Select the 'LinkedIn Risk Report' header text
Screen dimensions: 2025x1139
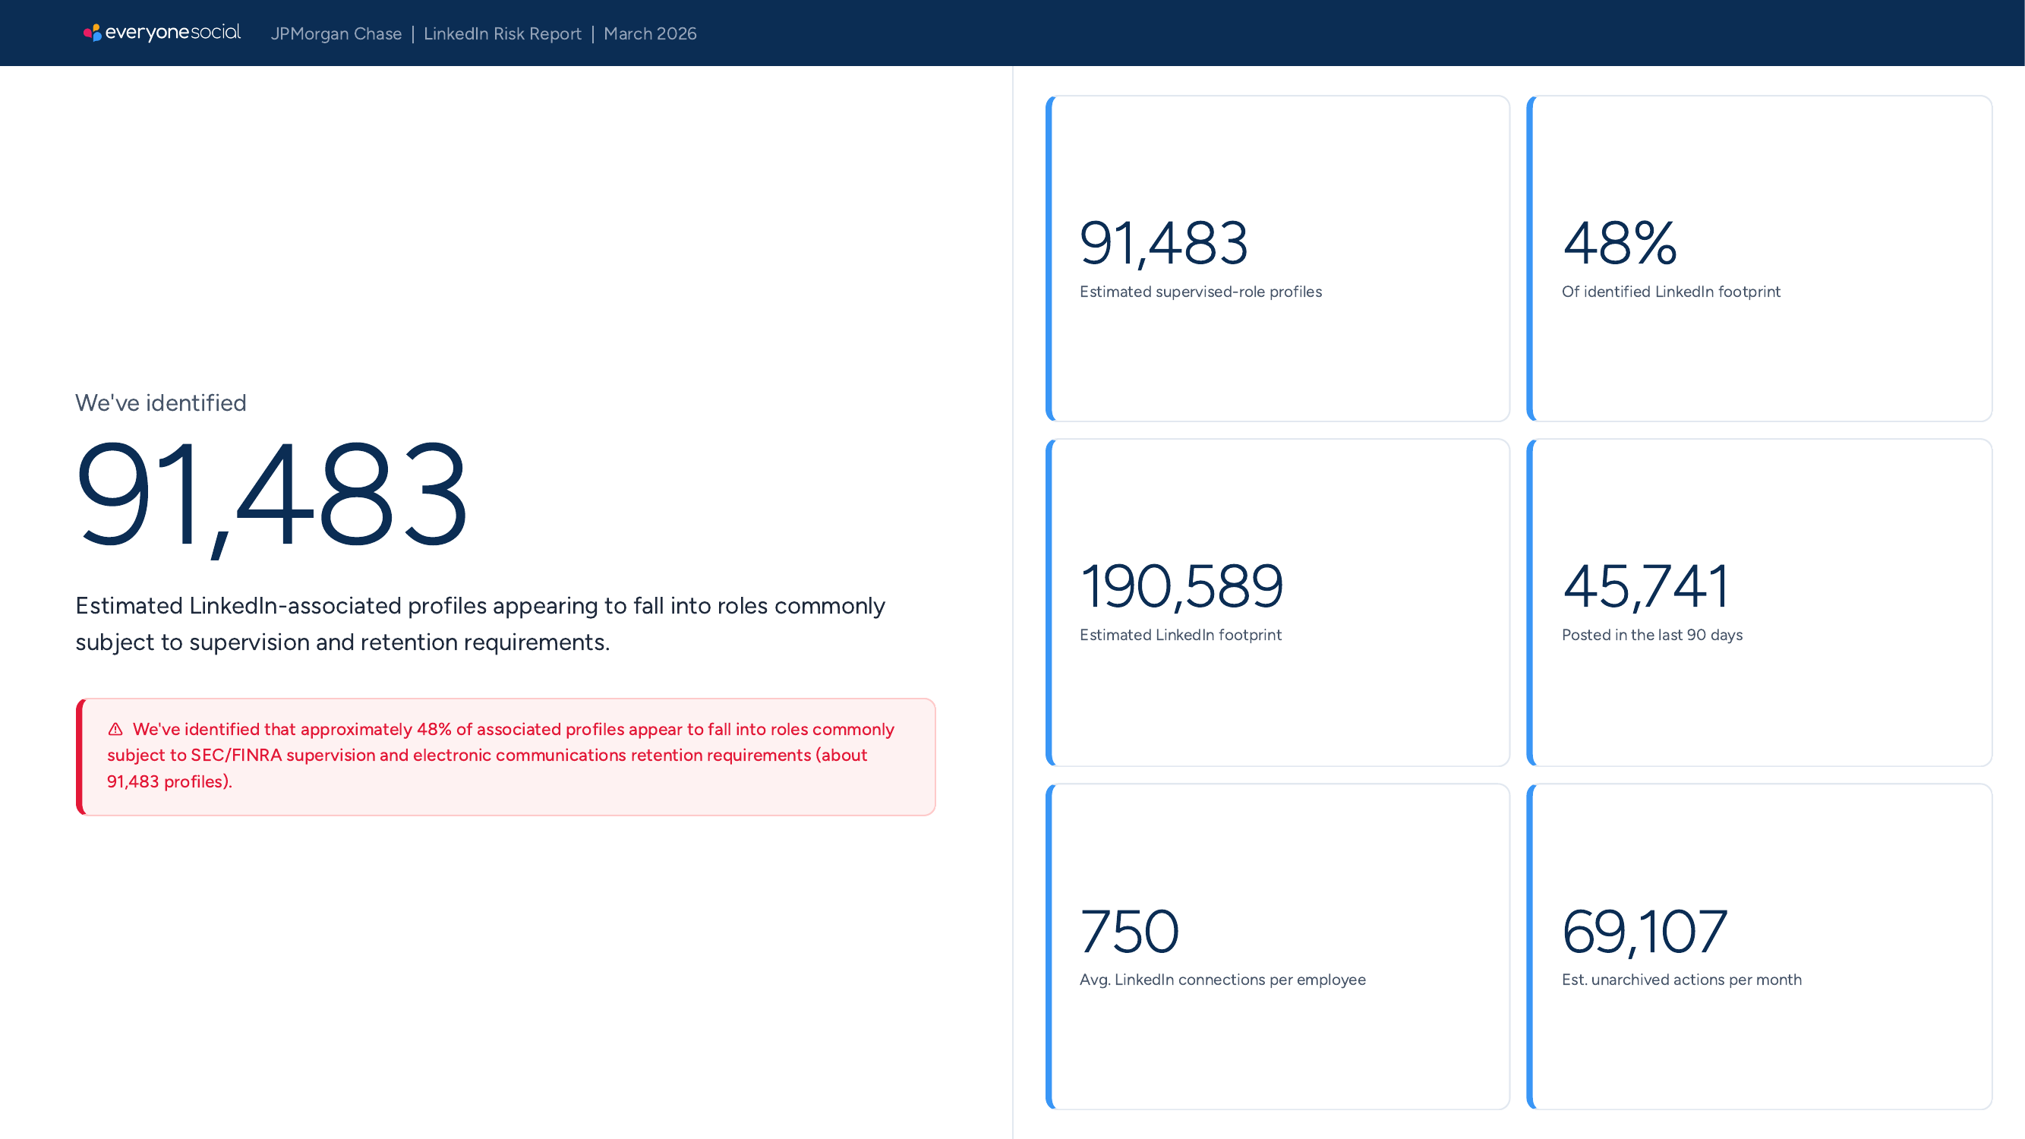pyautogui.click(x=503, y=34)
